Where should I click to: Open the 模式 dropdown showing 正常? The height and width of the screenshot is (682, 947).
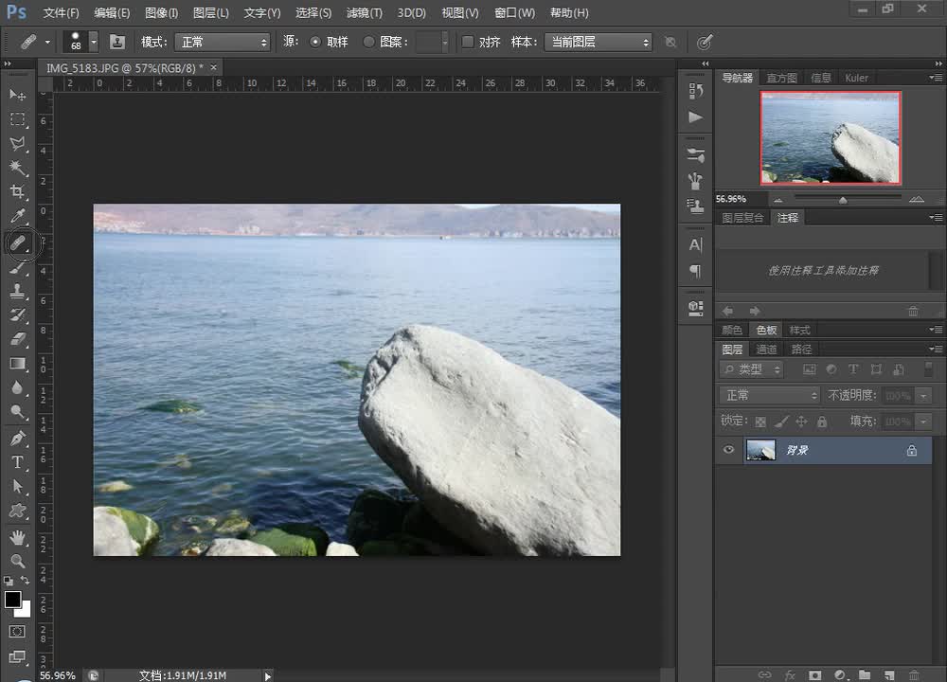pyautogui.click(x=224, y=42)
